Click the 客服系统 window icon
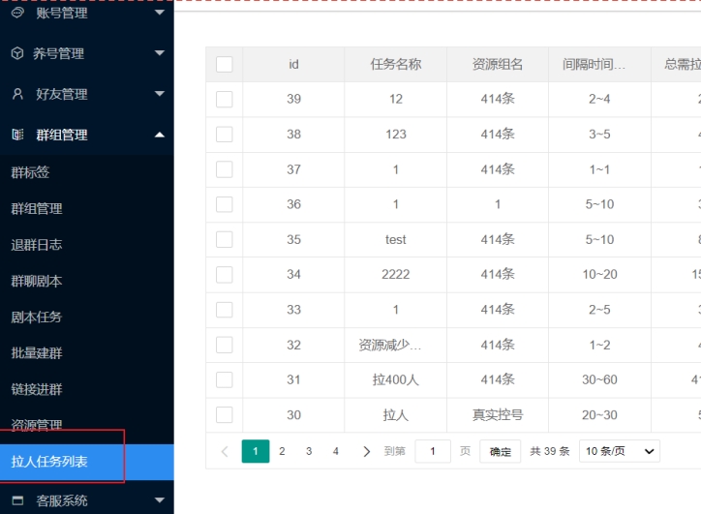 click(x=17, y=500)
